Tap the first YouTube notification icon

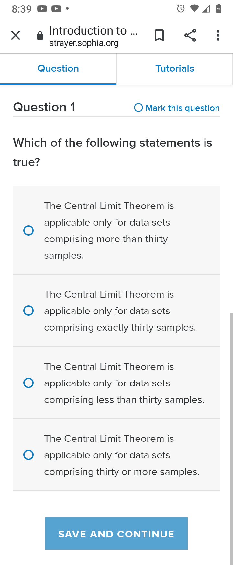point(42,9)
